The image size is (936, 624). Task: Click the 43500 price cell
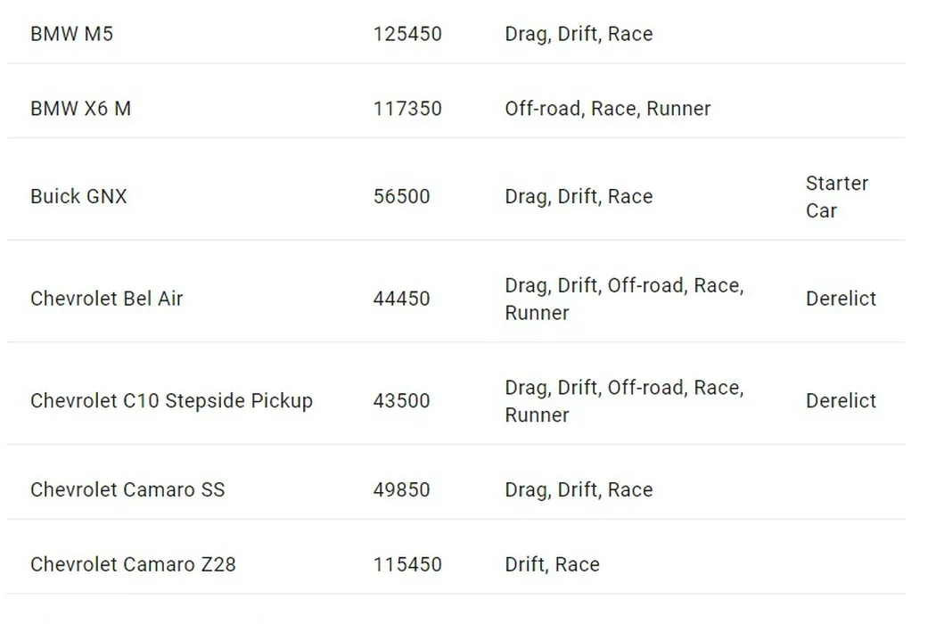click(x=401, y=401)
